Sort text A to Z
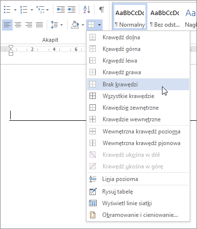The width and height of the screenshot is (197, 229). point(87,9)
